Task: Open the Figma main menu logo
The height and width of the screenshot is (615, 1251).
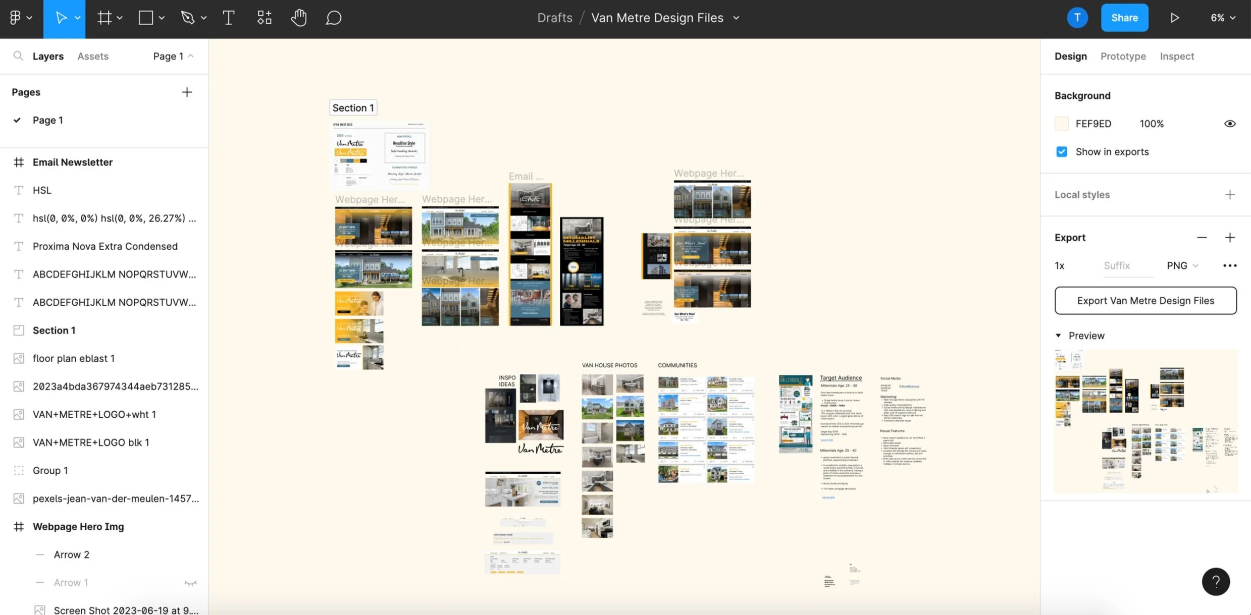Action: (15, 18)
